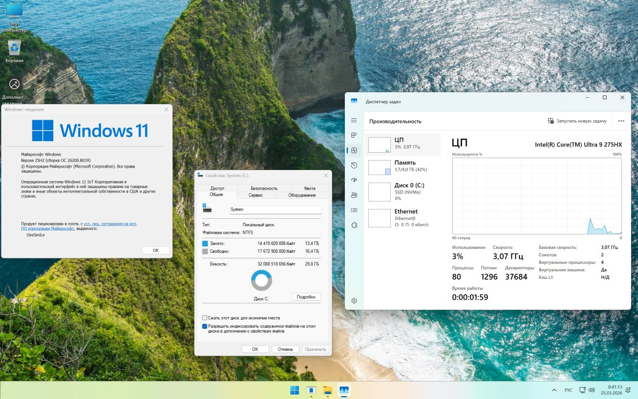
Task: Enable the compress this disk checkbox
Action: [x=205, y=318]
